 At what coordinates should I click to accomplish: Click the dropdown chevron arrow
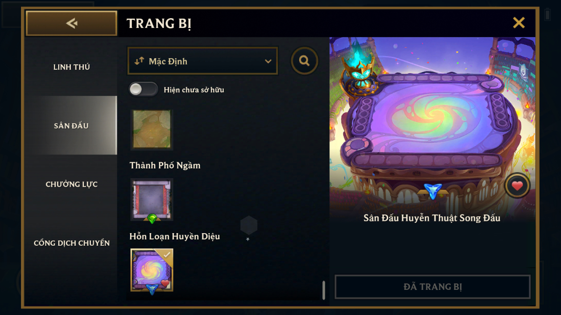pyautogui.click(x=268, y=61)
